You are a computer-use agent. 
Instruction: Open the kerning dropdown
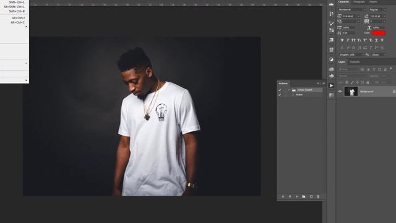[x=358, y=22]
